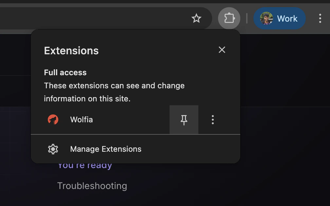
Task: Close the Extensions popup with X
Action: 222,50
